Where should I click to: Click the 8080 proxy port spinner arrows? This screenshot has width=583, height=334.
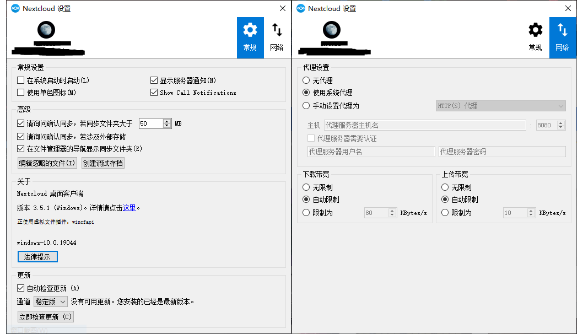click(561, 125)
